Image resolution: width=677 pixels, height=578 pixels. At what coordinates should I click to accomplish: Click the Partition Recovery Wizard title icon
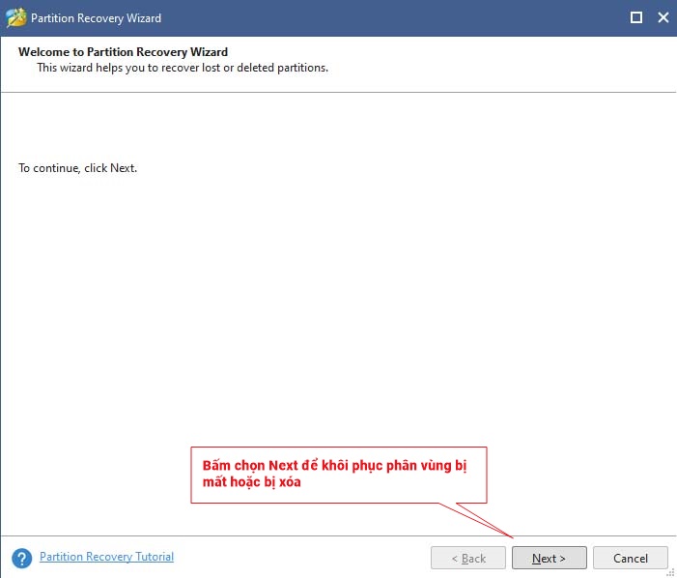click(x=16, y=17)
